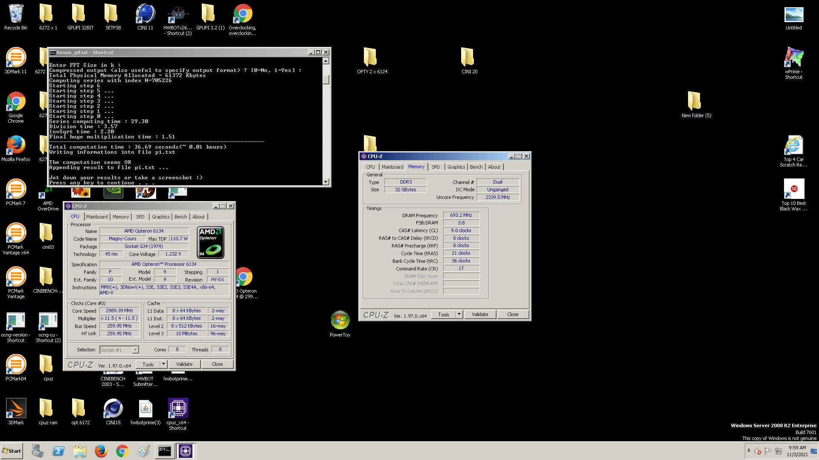The height and width of the screenshot is (460, 819).
Task: Open the 3DMark 11 desktop icon
Action: (x=16, y=61)
